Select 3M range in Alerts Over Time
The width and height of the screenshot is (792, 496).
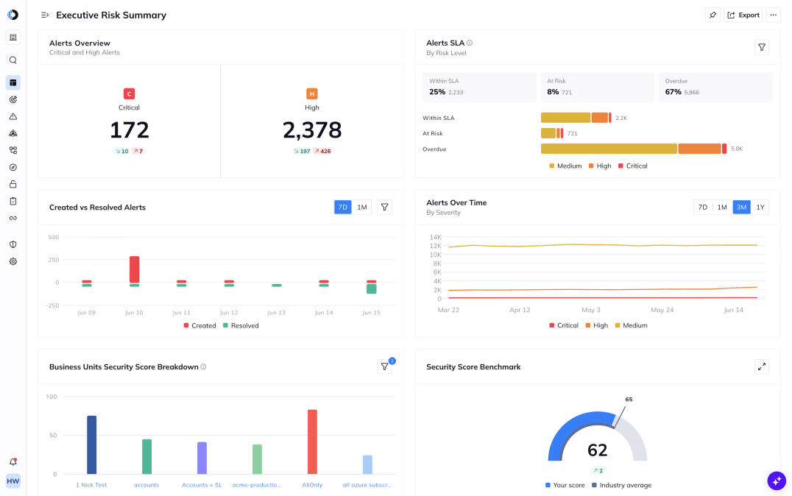point(741,207)
